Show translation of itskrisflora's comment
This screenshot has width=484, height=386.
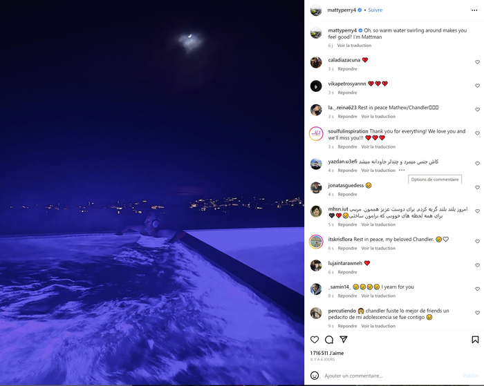378,248
